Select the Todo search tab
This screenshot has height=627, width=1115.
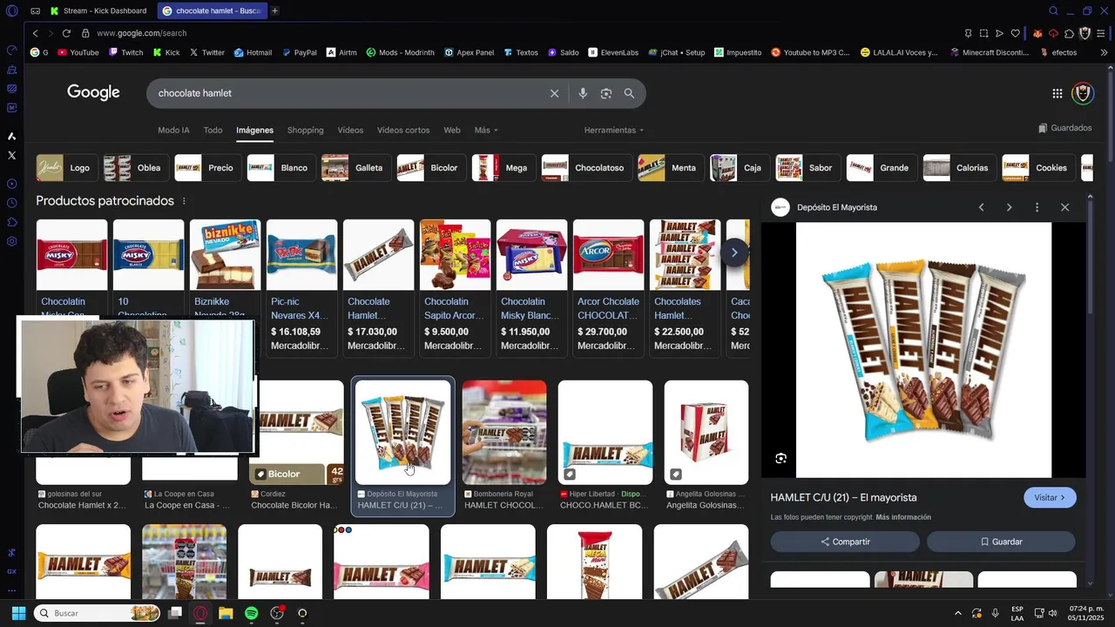point(213,130)
